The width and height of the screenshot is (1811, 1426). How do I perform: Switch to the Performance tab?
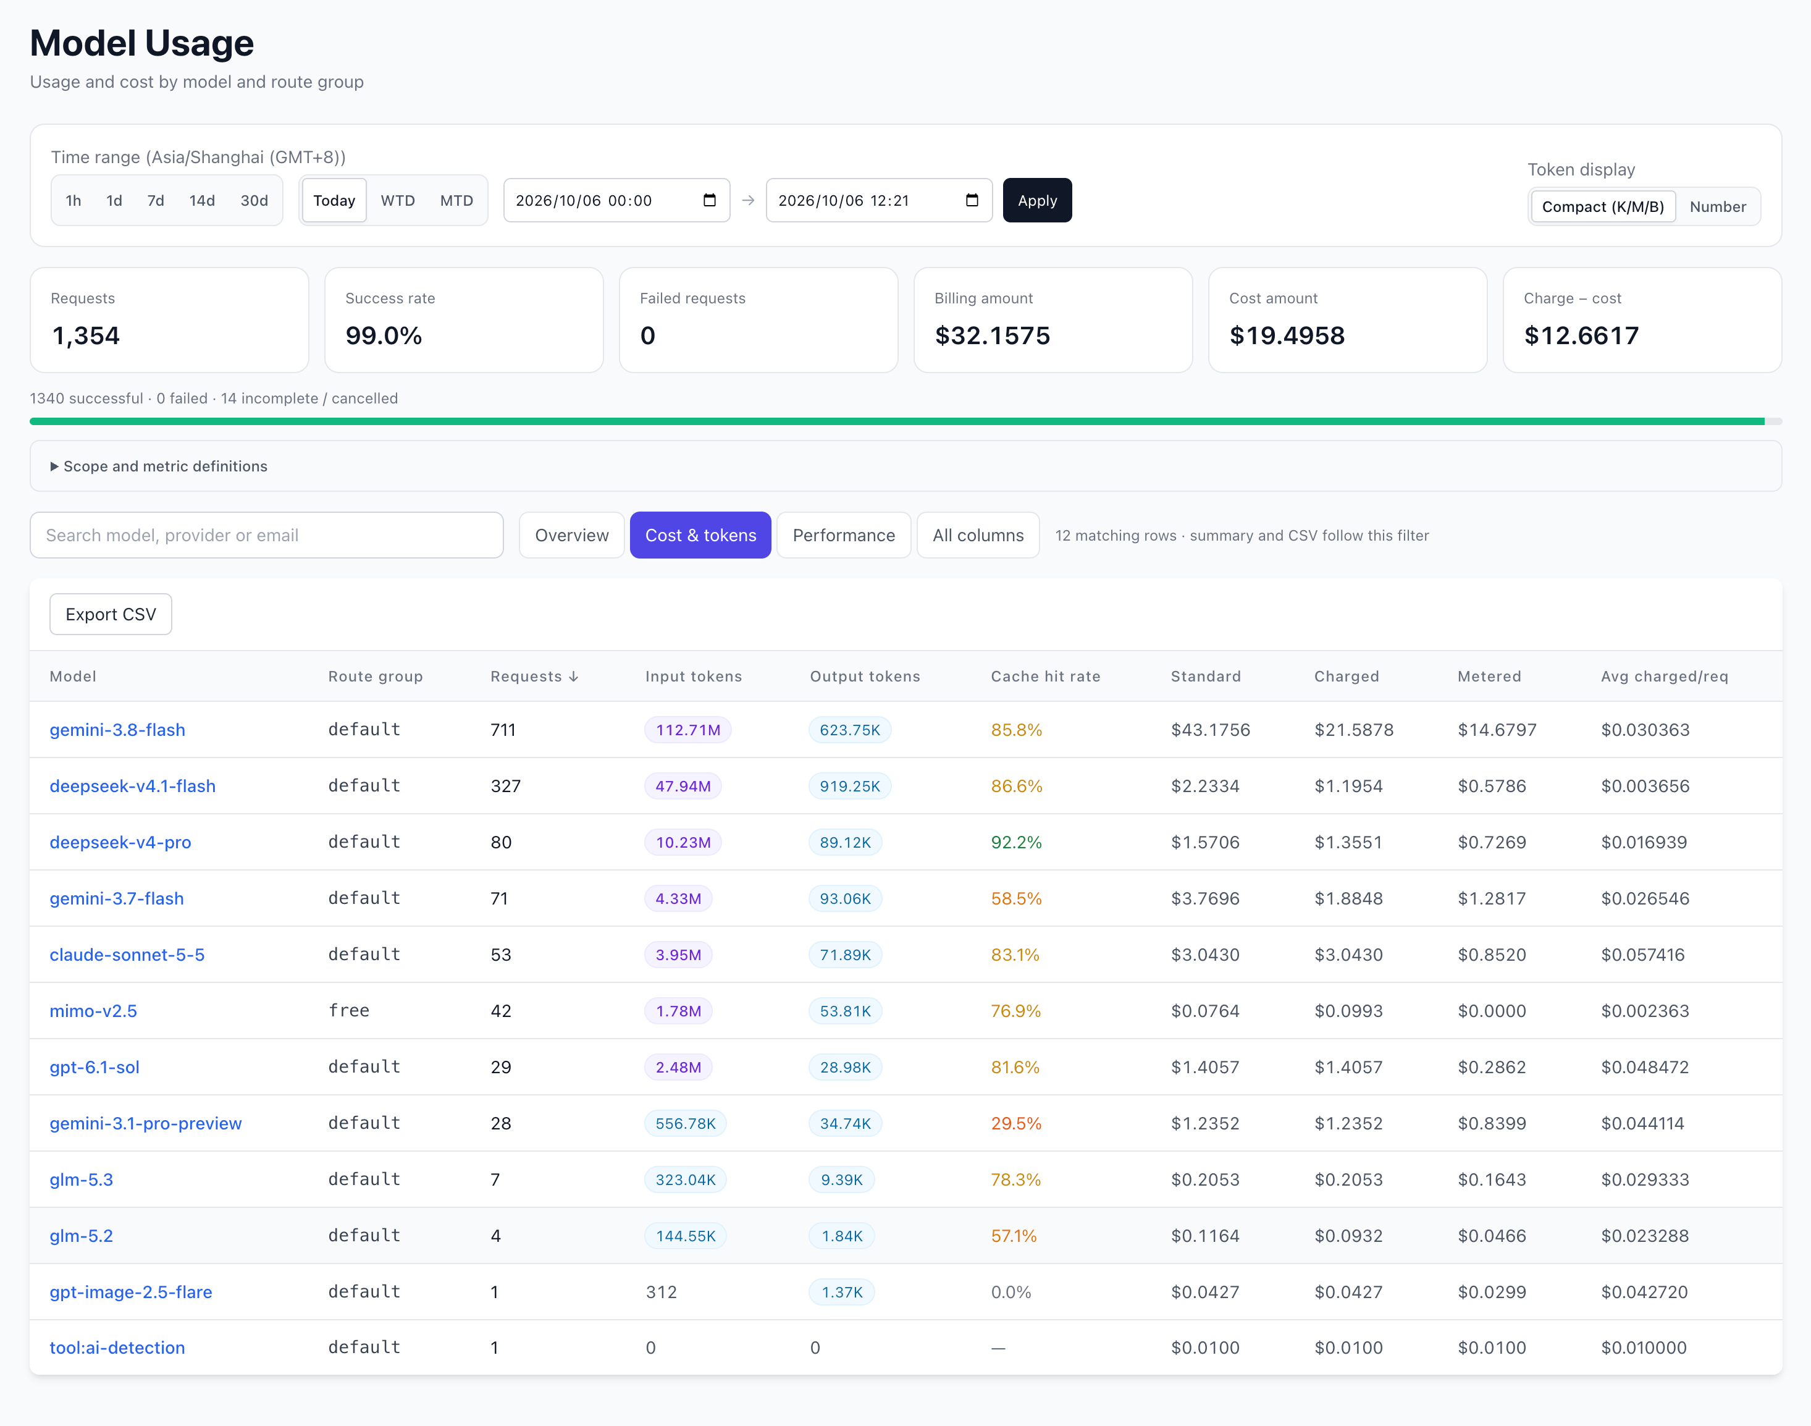[844, 535]
